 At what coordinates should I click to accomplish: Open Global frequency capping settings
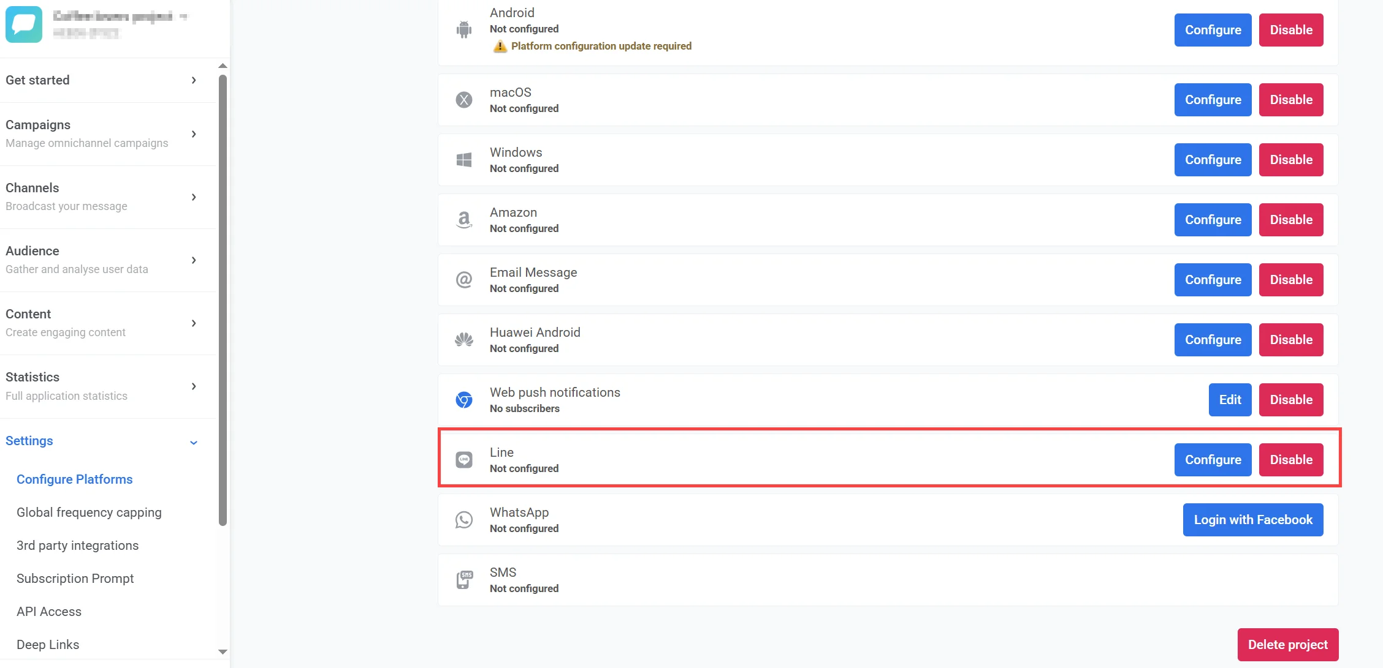click(89, 512)
